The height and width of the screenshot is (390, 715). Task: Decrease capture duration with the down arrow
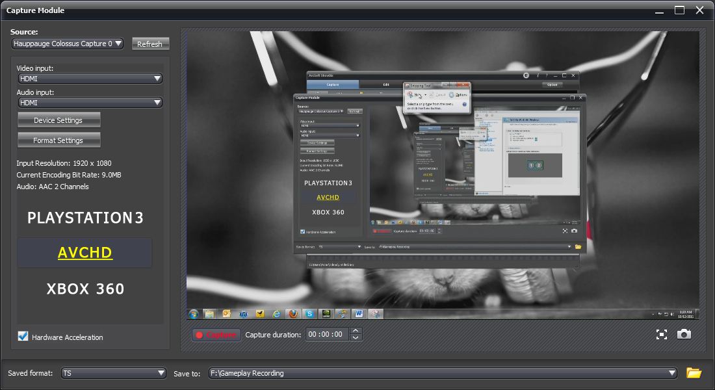(x=356, y=338)
